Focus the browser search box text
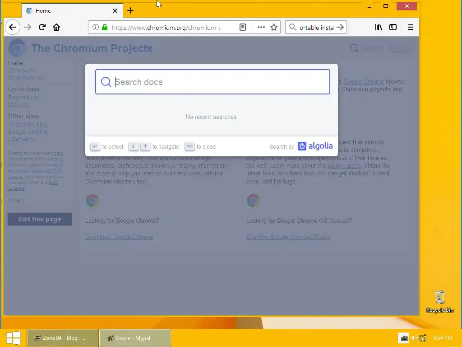Image resolution: width=462 pixels, height=347 pixels. click(316, 28)
